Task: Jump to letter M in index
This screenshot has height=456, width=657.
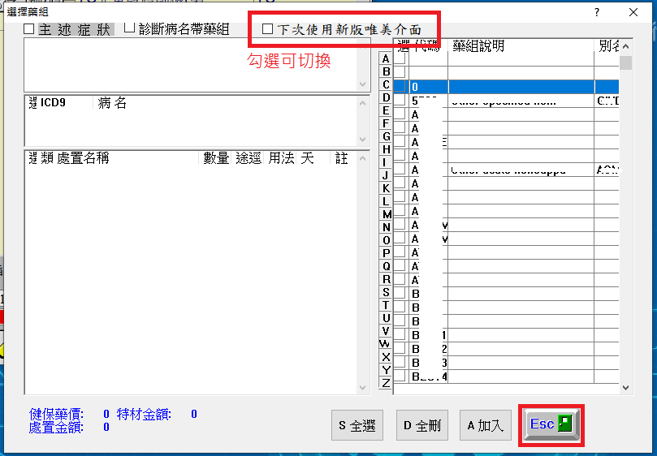Action: (x=386, y=214)
